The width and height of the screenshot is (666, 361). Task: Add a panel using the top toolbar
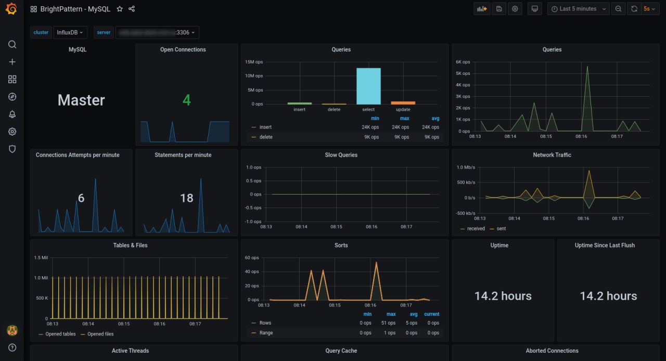482,9
